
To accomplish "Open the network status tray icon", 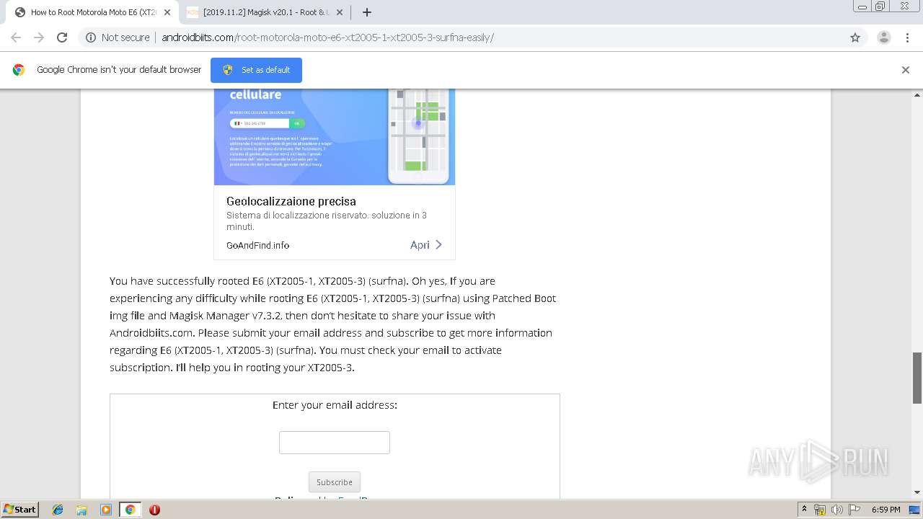I will [x=820, y=510].
